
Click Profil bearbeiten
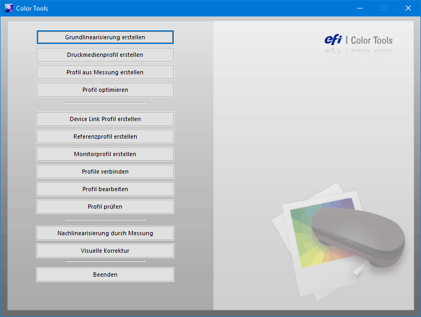[105, 189]
